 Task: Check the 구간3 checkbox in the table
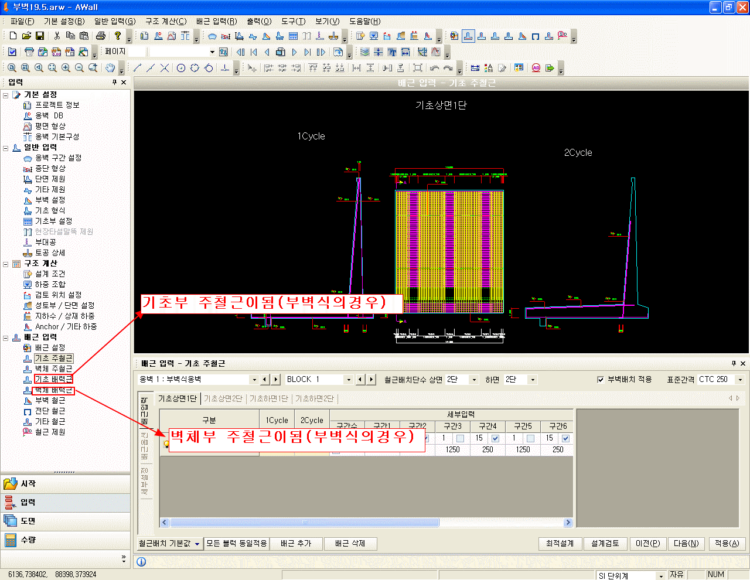(x=460, y=438)
